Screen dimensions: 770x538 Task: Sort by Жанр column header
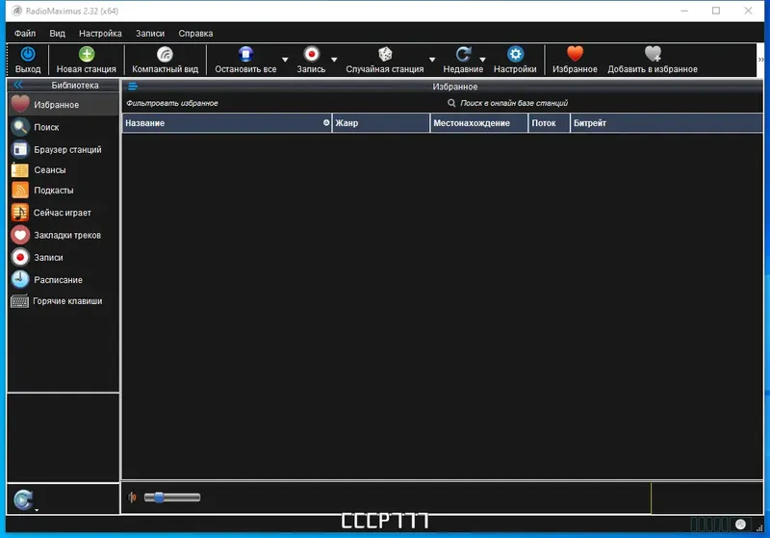point(381,123)
